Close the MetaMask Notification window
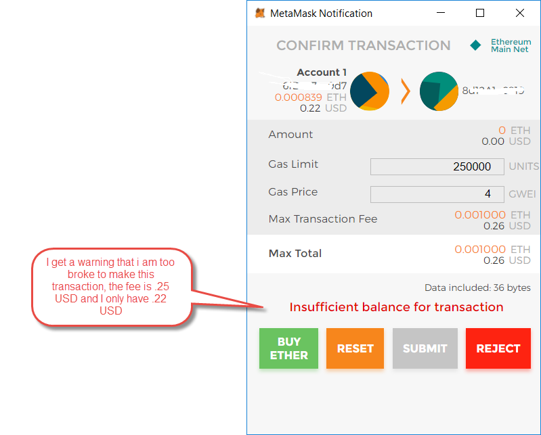541x435 pixels. tap(520, 13)
